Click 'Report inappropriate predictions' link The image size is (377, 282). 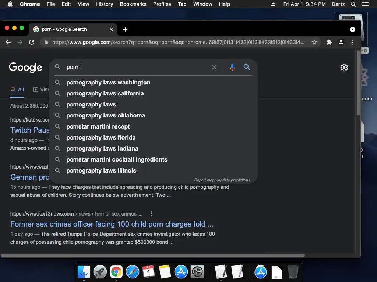point(222,180)
